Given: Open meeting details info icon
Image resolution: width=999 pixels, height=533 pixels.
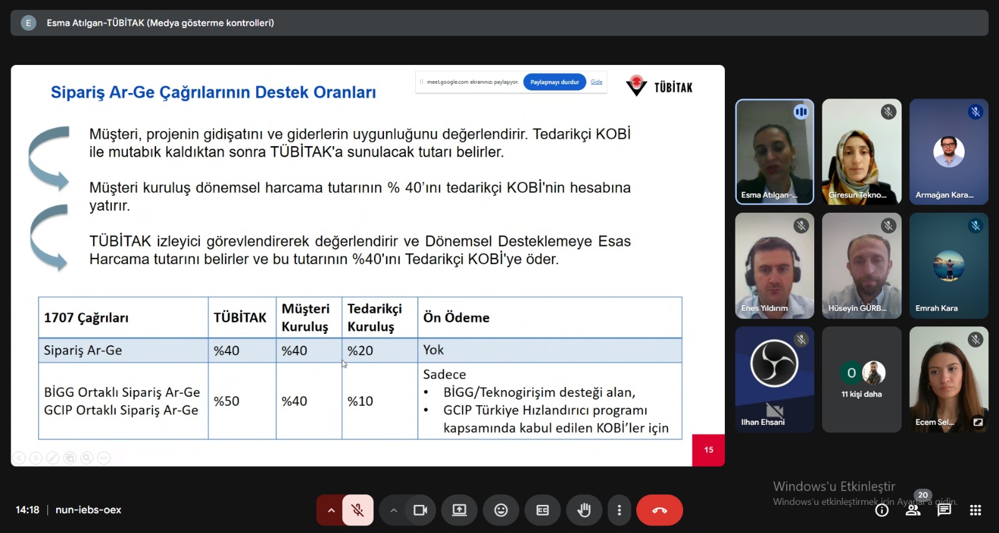Looking at the screenshot, I should pos(882,511).
